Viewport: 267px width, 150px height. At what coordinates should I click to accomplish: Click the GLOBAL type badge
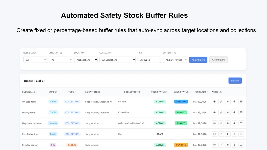[72, 145]
